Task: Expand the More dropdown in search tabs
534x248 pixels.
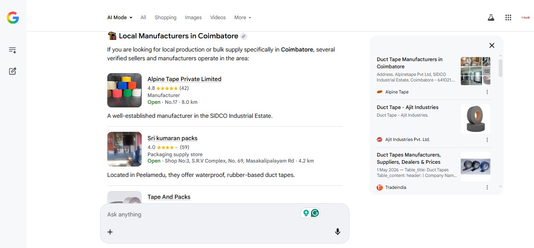Action: pos(243,18)
